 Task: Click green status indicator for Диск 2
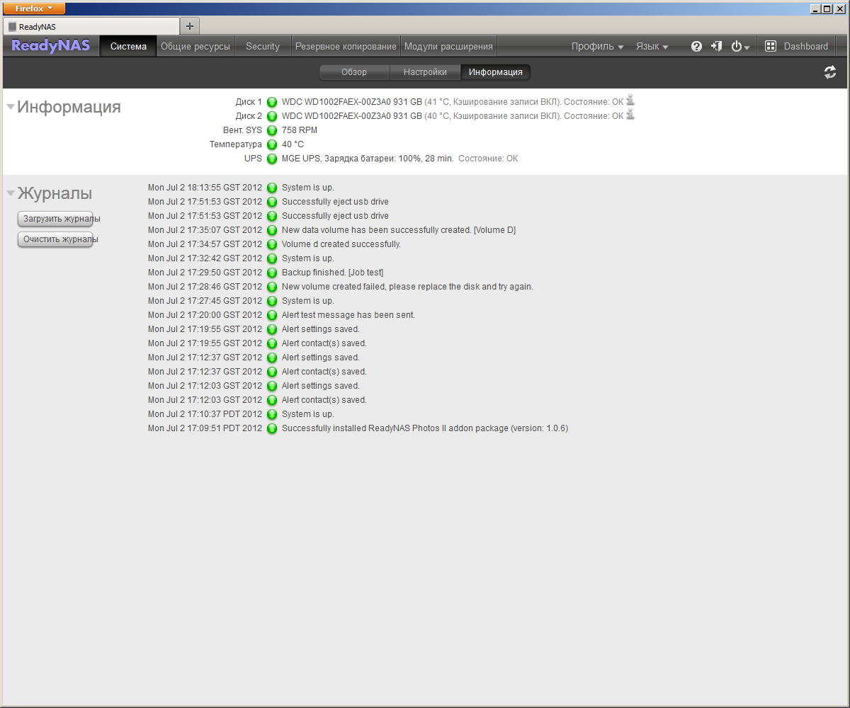(272, 116)
